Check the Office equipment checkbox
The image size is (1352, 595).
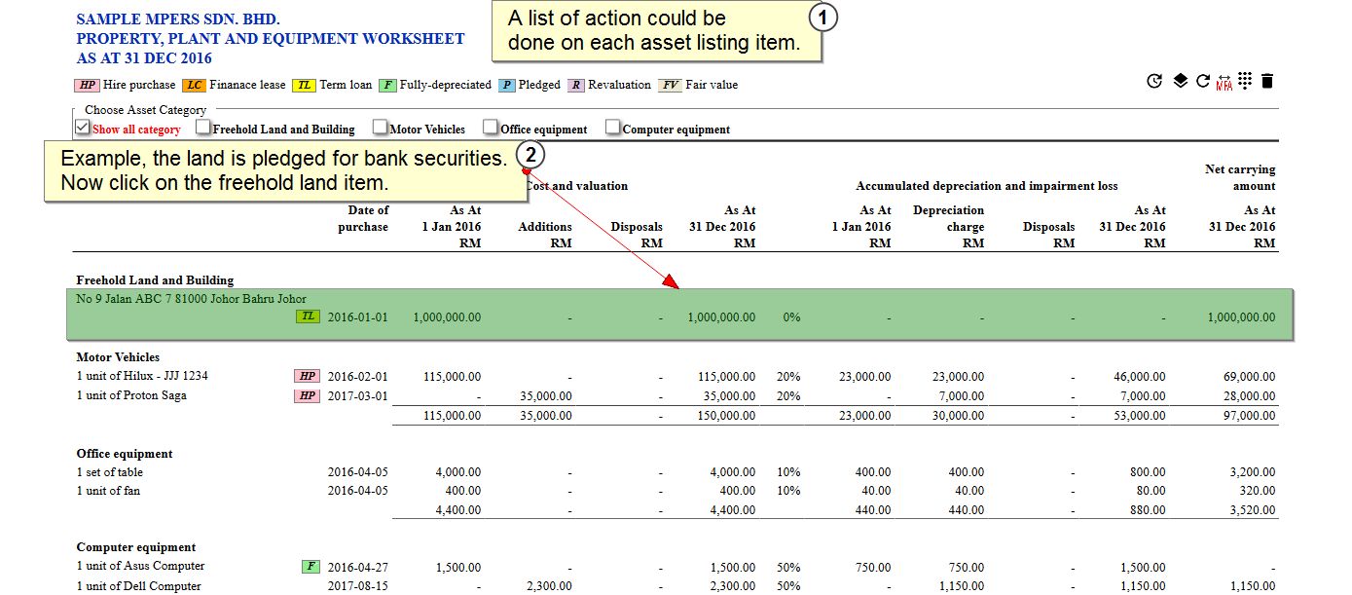coord(492,128)
